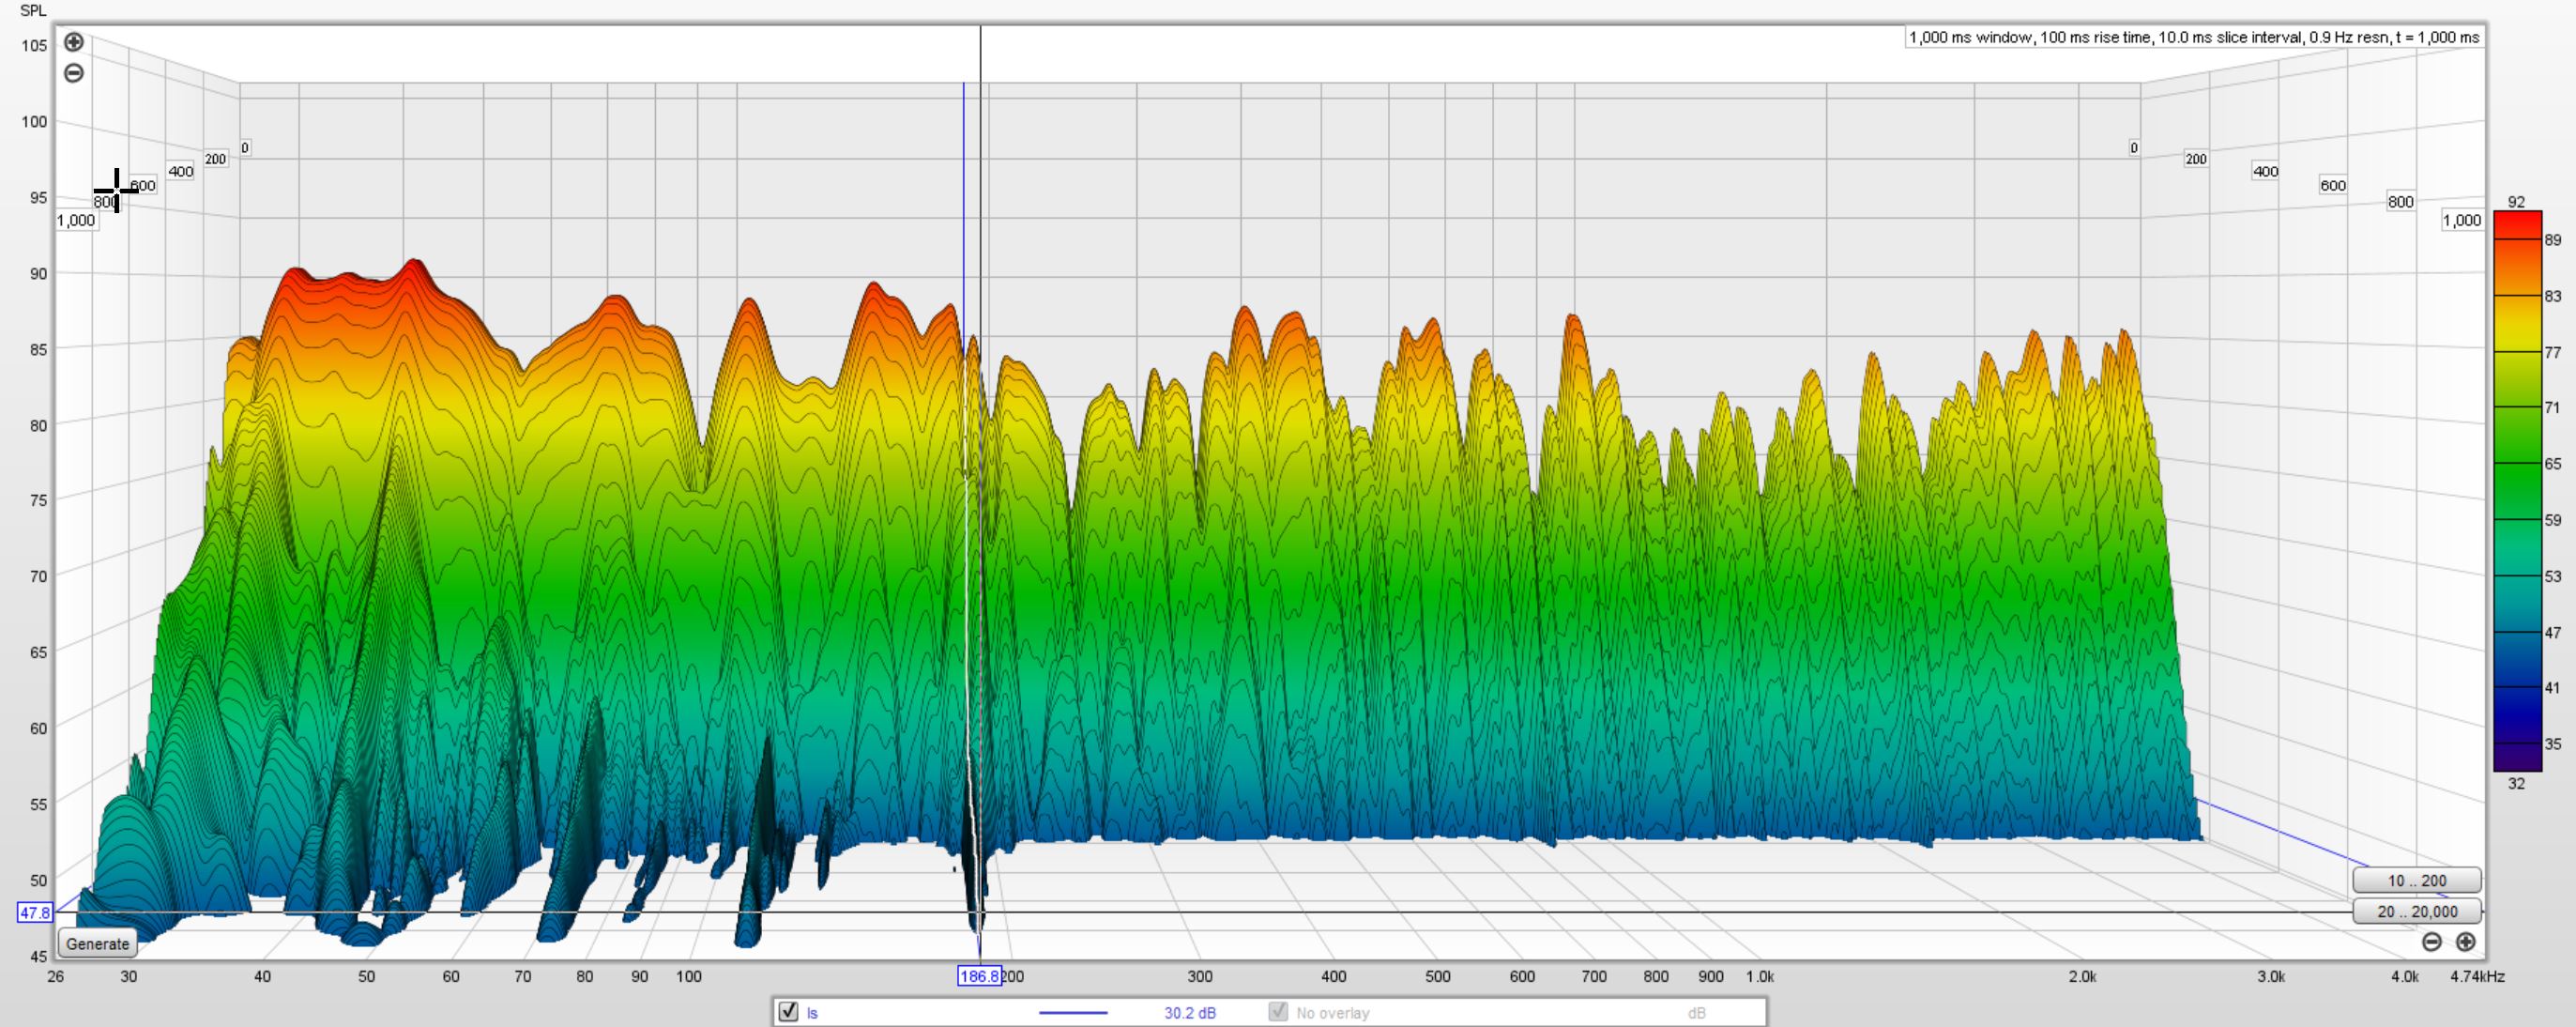Screen dimensions: 2576x1027
Task: Click the SPL color scale bar
Action: [x=2517, y=491]
